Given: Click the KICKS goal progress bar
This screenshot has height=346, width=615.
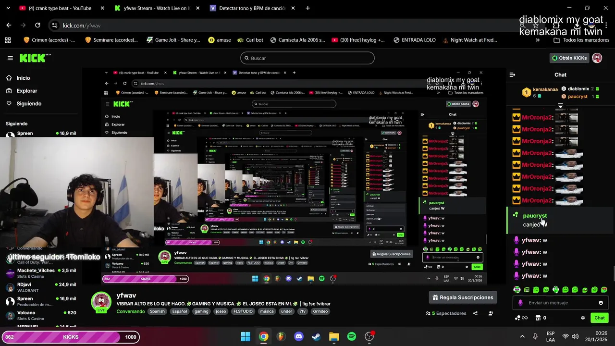Looking at the screenshot, I should point(71,337).
